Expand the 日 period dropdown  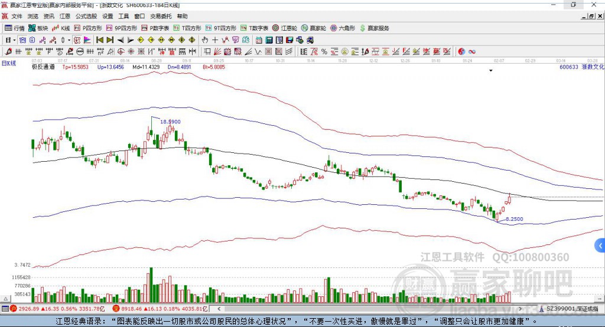15,40
